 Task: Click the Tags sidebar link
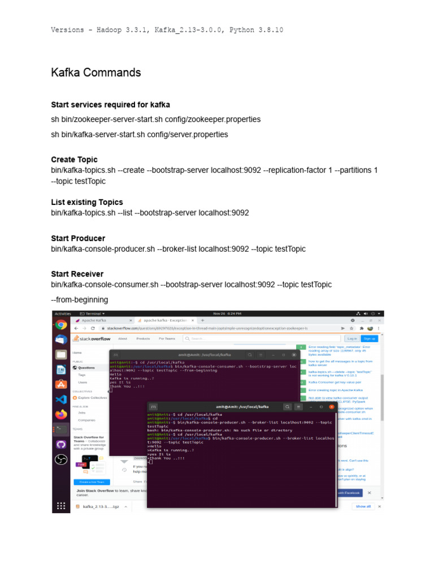(x=81, y=375)
